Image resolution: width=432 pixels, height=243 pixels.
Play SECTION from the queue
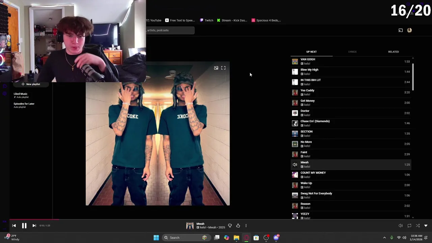(351, 133)
